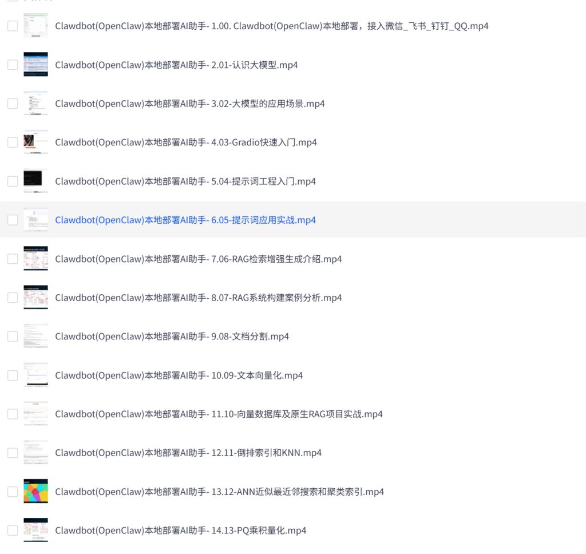
Task: Toggle checkbox next to 4.03-Gradio快速入门.mp4
Action: click(x=13, y=143)
